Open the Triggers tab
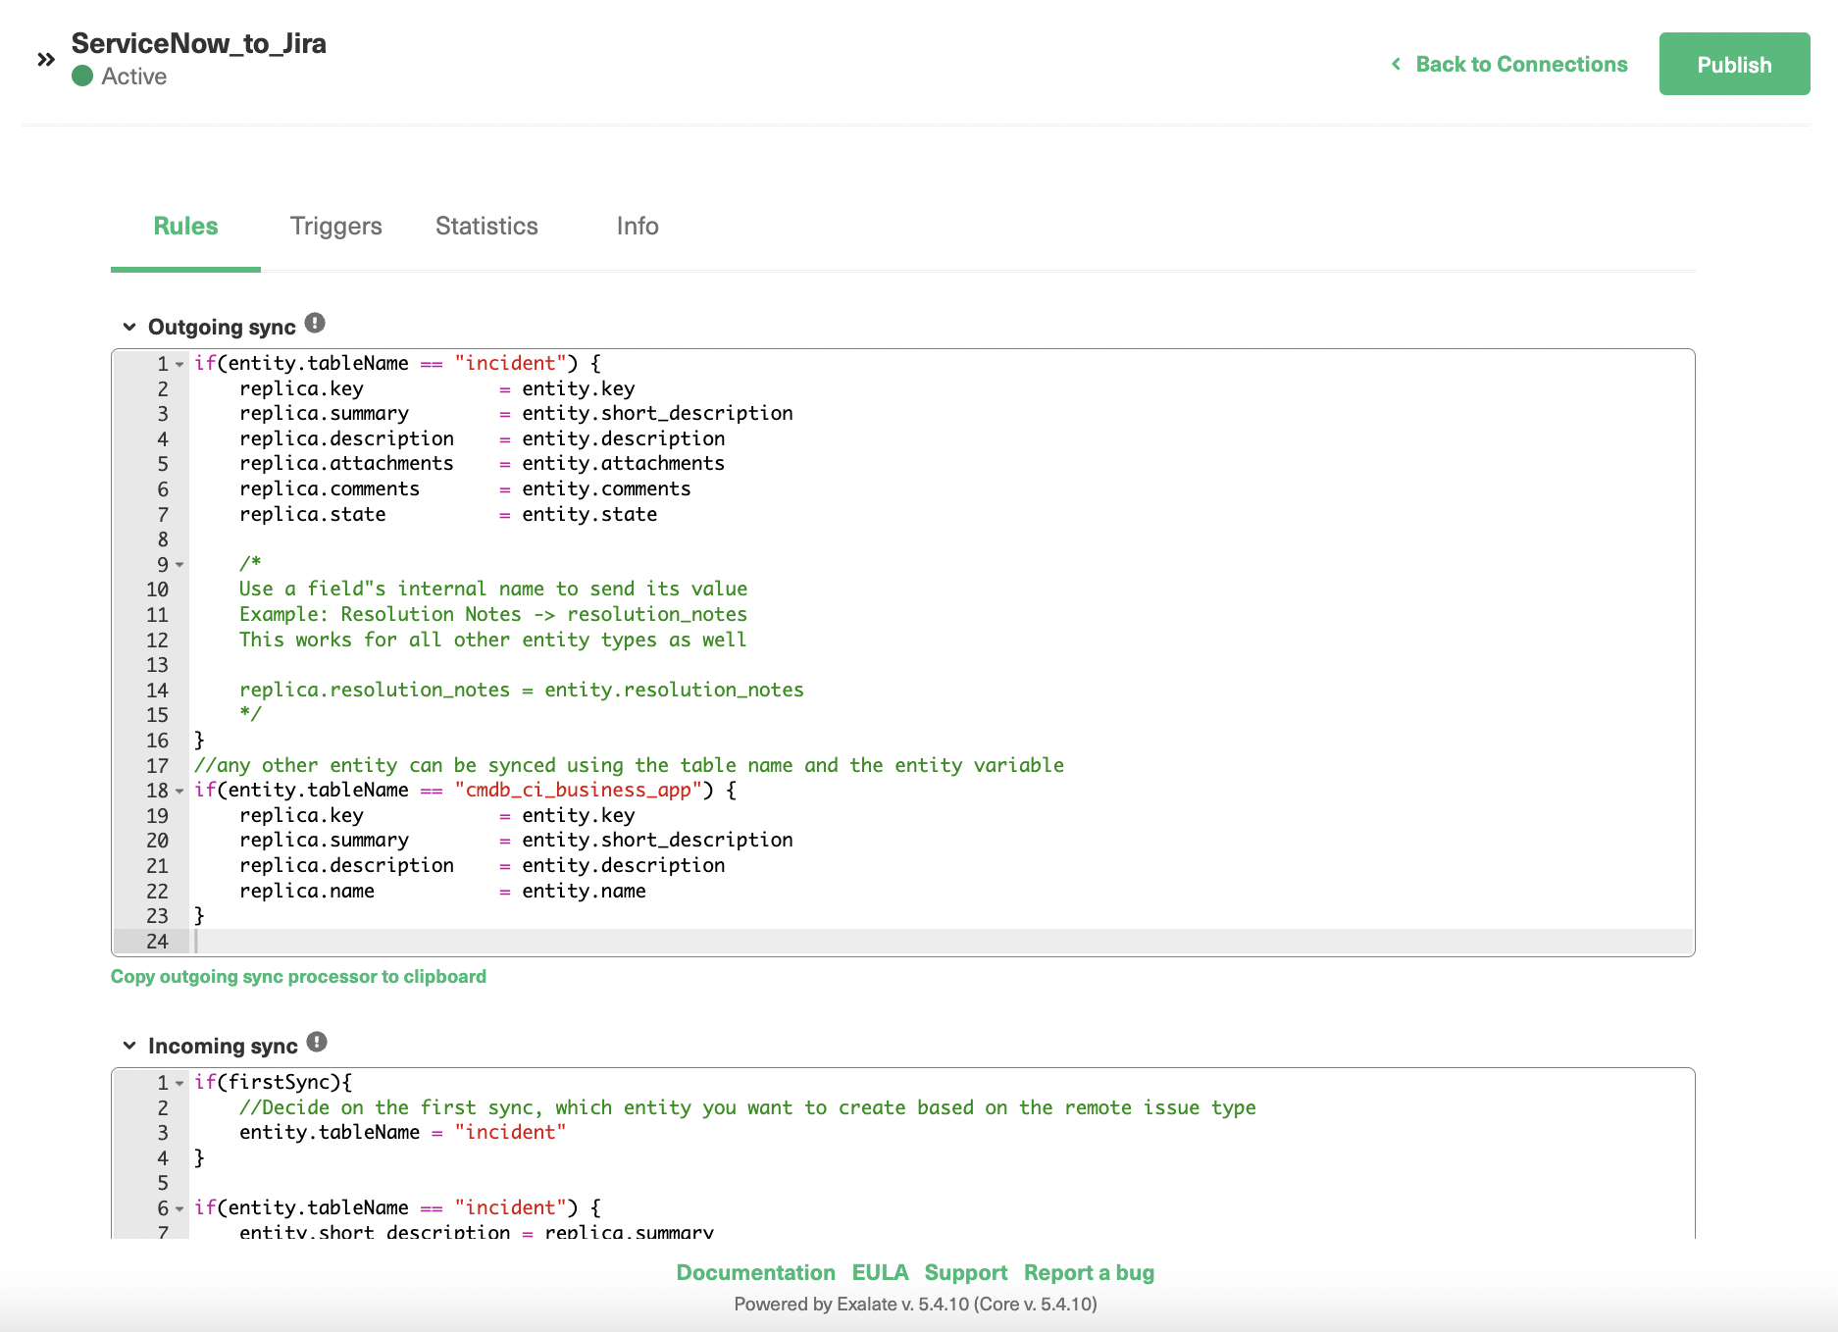The width and height of the screenshot is (1838, 1332). point(335,227)
